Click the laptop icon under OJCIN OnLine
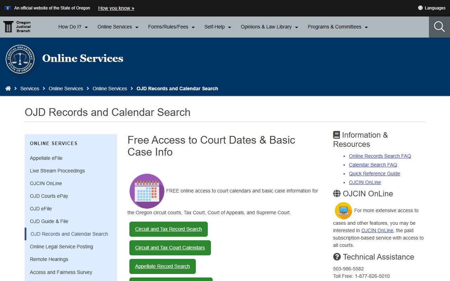 tap(343, 211)
